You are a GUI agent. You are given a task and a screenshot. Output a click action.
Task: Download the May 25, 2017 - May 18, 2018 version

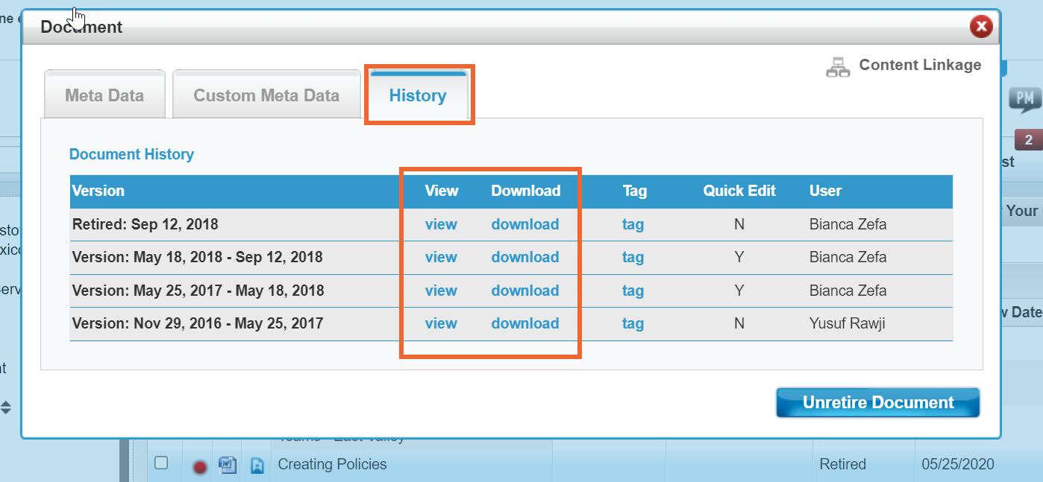coord(525,291)
